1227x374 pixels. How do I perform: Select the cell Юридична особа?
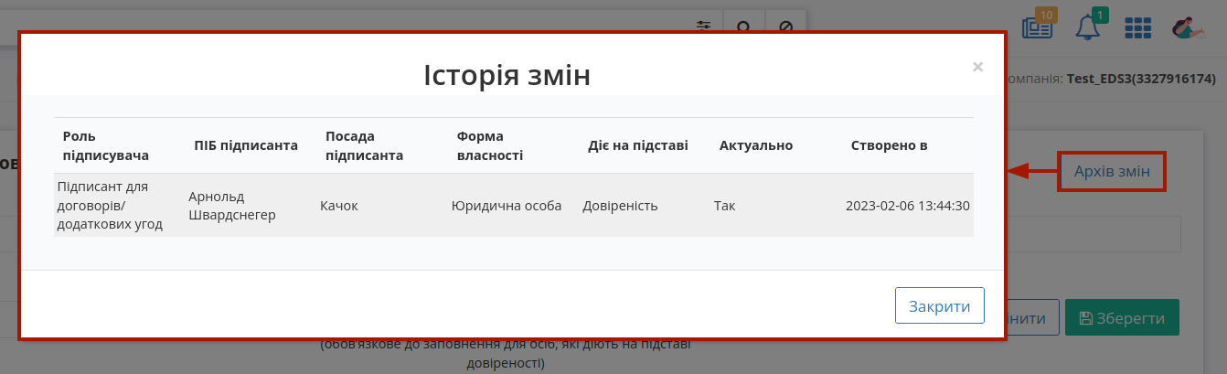[507, 206]
